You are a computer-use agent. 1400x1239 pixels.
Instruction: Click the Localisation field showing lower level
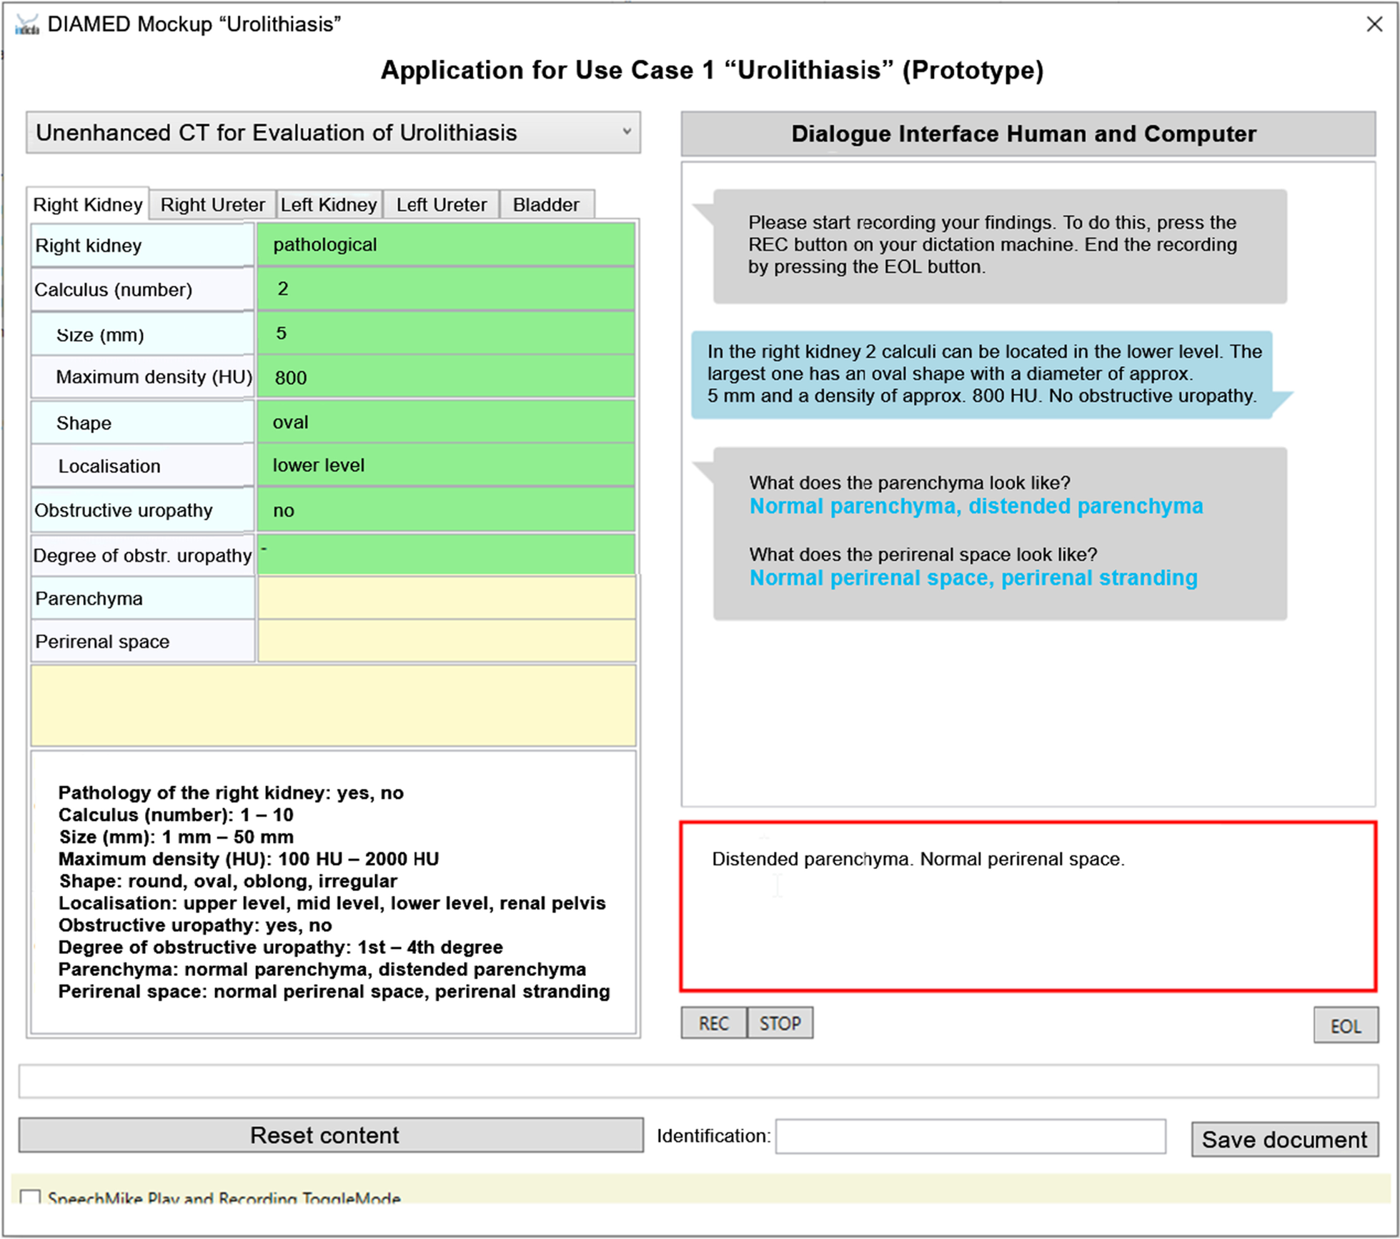coord(446,465)
